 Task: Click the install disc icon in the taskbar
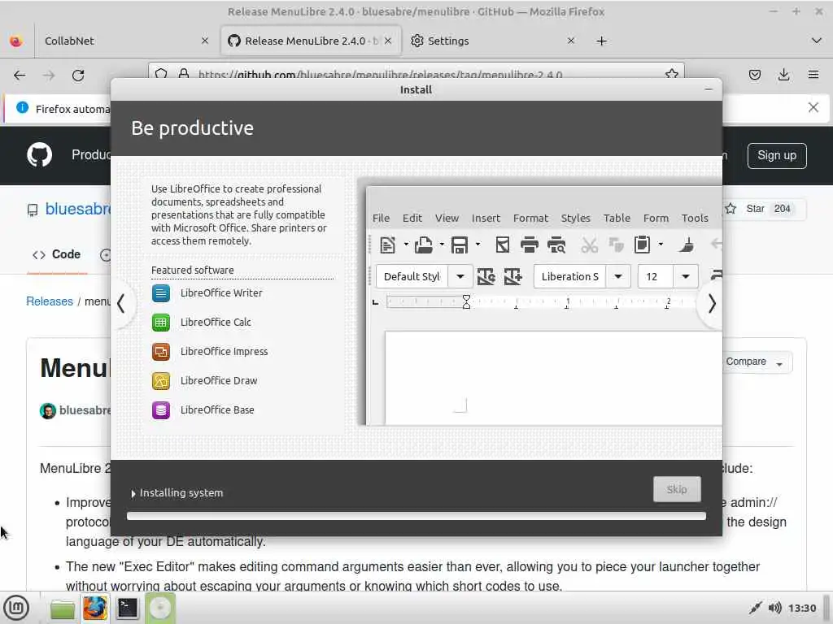(x=160, y=608)
